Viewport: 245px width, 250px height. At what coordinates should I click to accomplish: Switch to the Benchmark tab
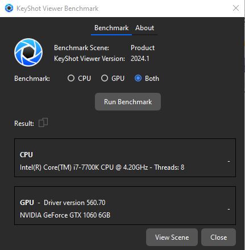tap(111, 28)
